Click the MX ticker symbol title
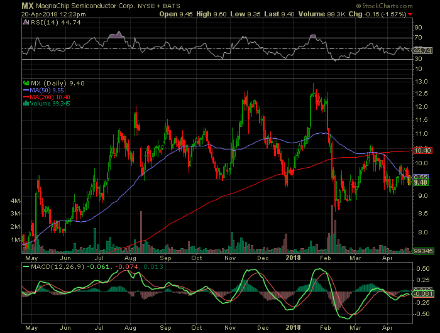 [x=28, y=6]
